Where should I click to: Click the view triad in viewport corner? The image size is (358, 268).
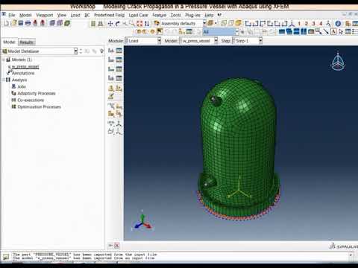click(142, 222)
